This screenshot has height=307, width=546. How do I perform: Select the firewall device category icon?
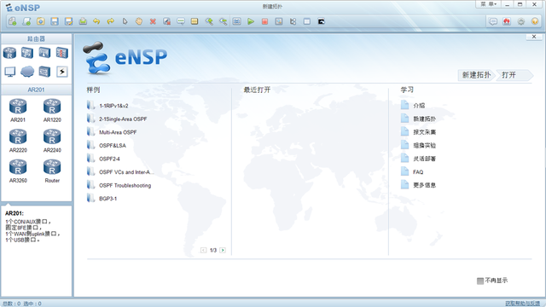tap(62, 53)
